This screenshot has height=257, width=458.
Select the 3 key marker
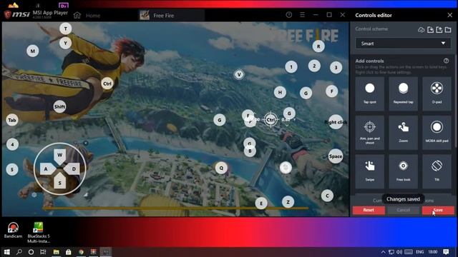pyautogui.click(x=336, y=68)
